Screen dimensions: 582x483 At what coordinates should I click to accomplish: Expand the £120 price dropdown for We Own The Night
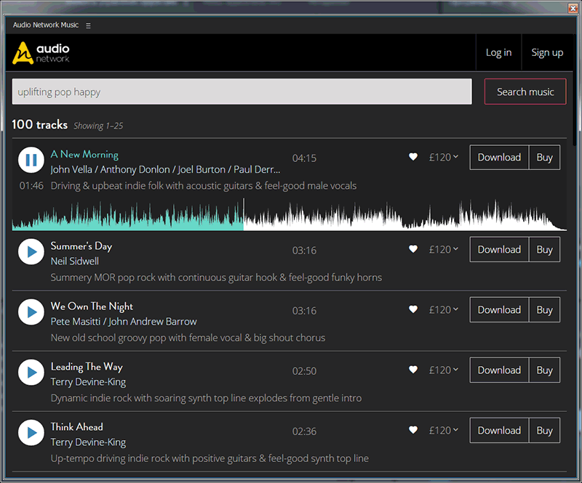coord(444,309)
